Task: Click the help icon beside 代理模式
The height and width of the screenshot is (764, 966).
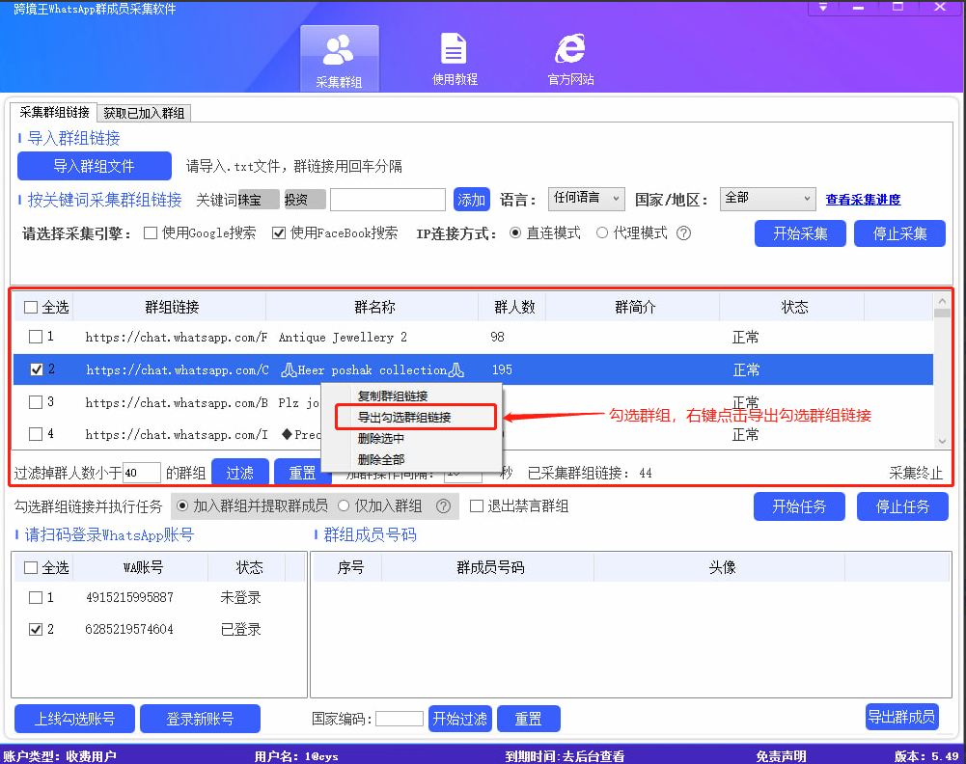Action: (x=683, y=232)
